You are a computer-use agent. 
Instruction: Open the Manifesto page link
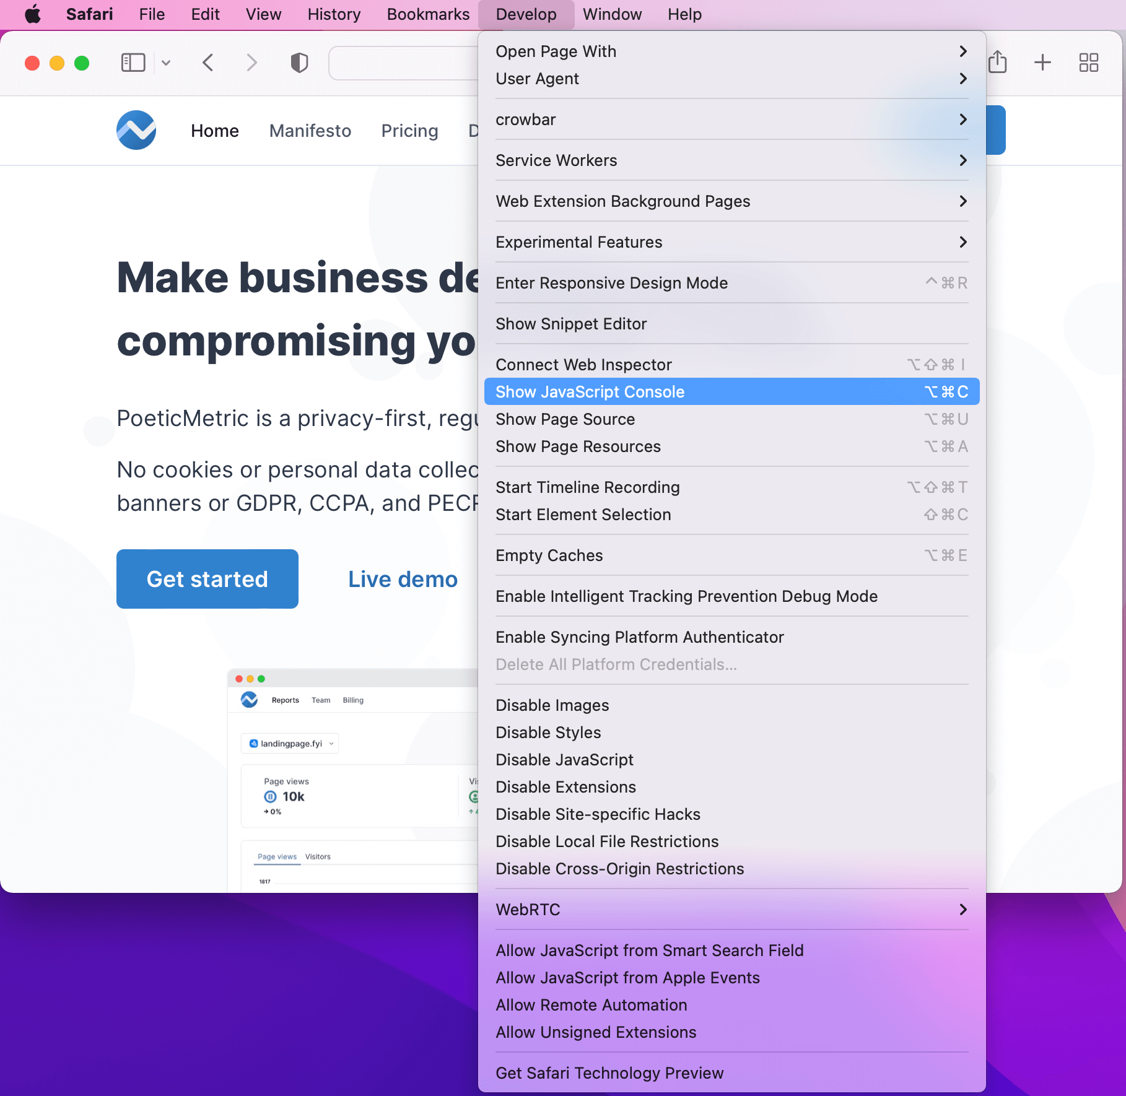pos(310,131)
